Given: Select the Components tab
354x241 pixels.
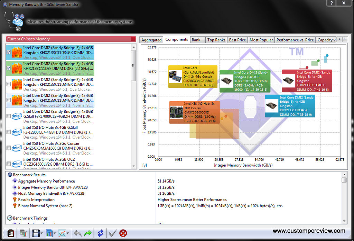Looking at the screenshot, I should coord(177,39).
